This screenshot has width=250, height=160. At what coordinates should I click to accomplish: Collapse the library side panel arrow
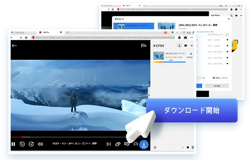click(149, 95)
